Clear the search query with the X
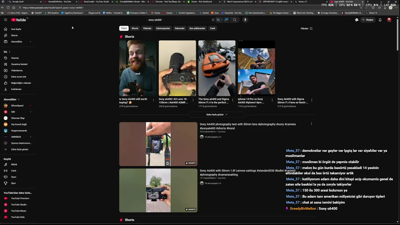Viewport: 400px width, 225px height. coord(213,20)
